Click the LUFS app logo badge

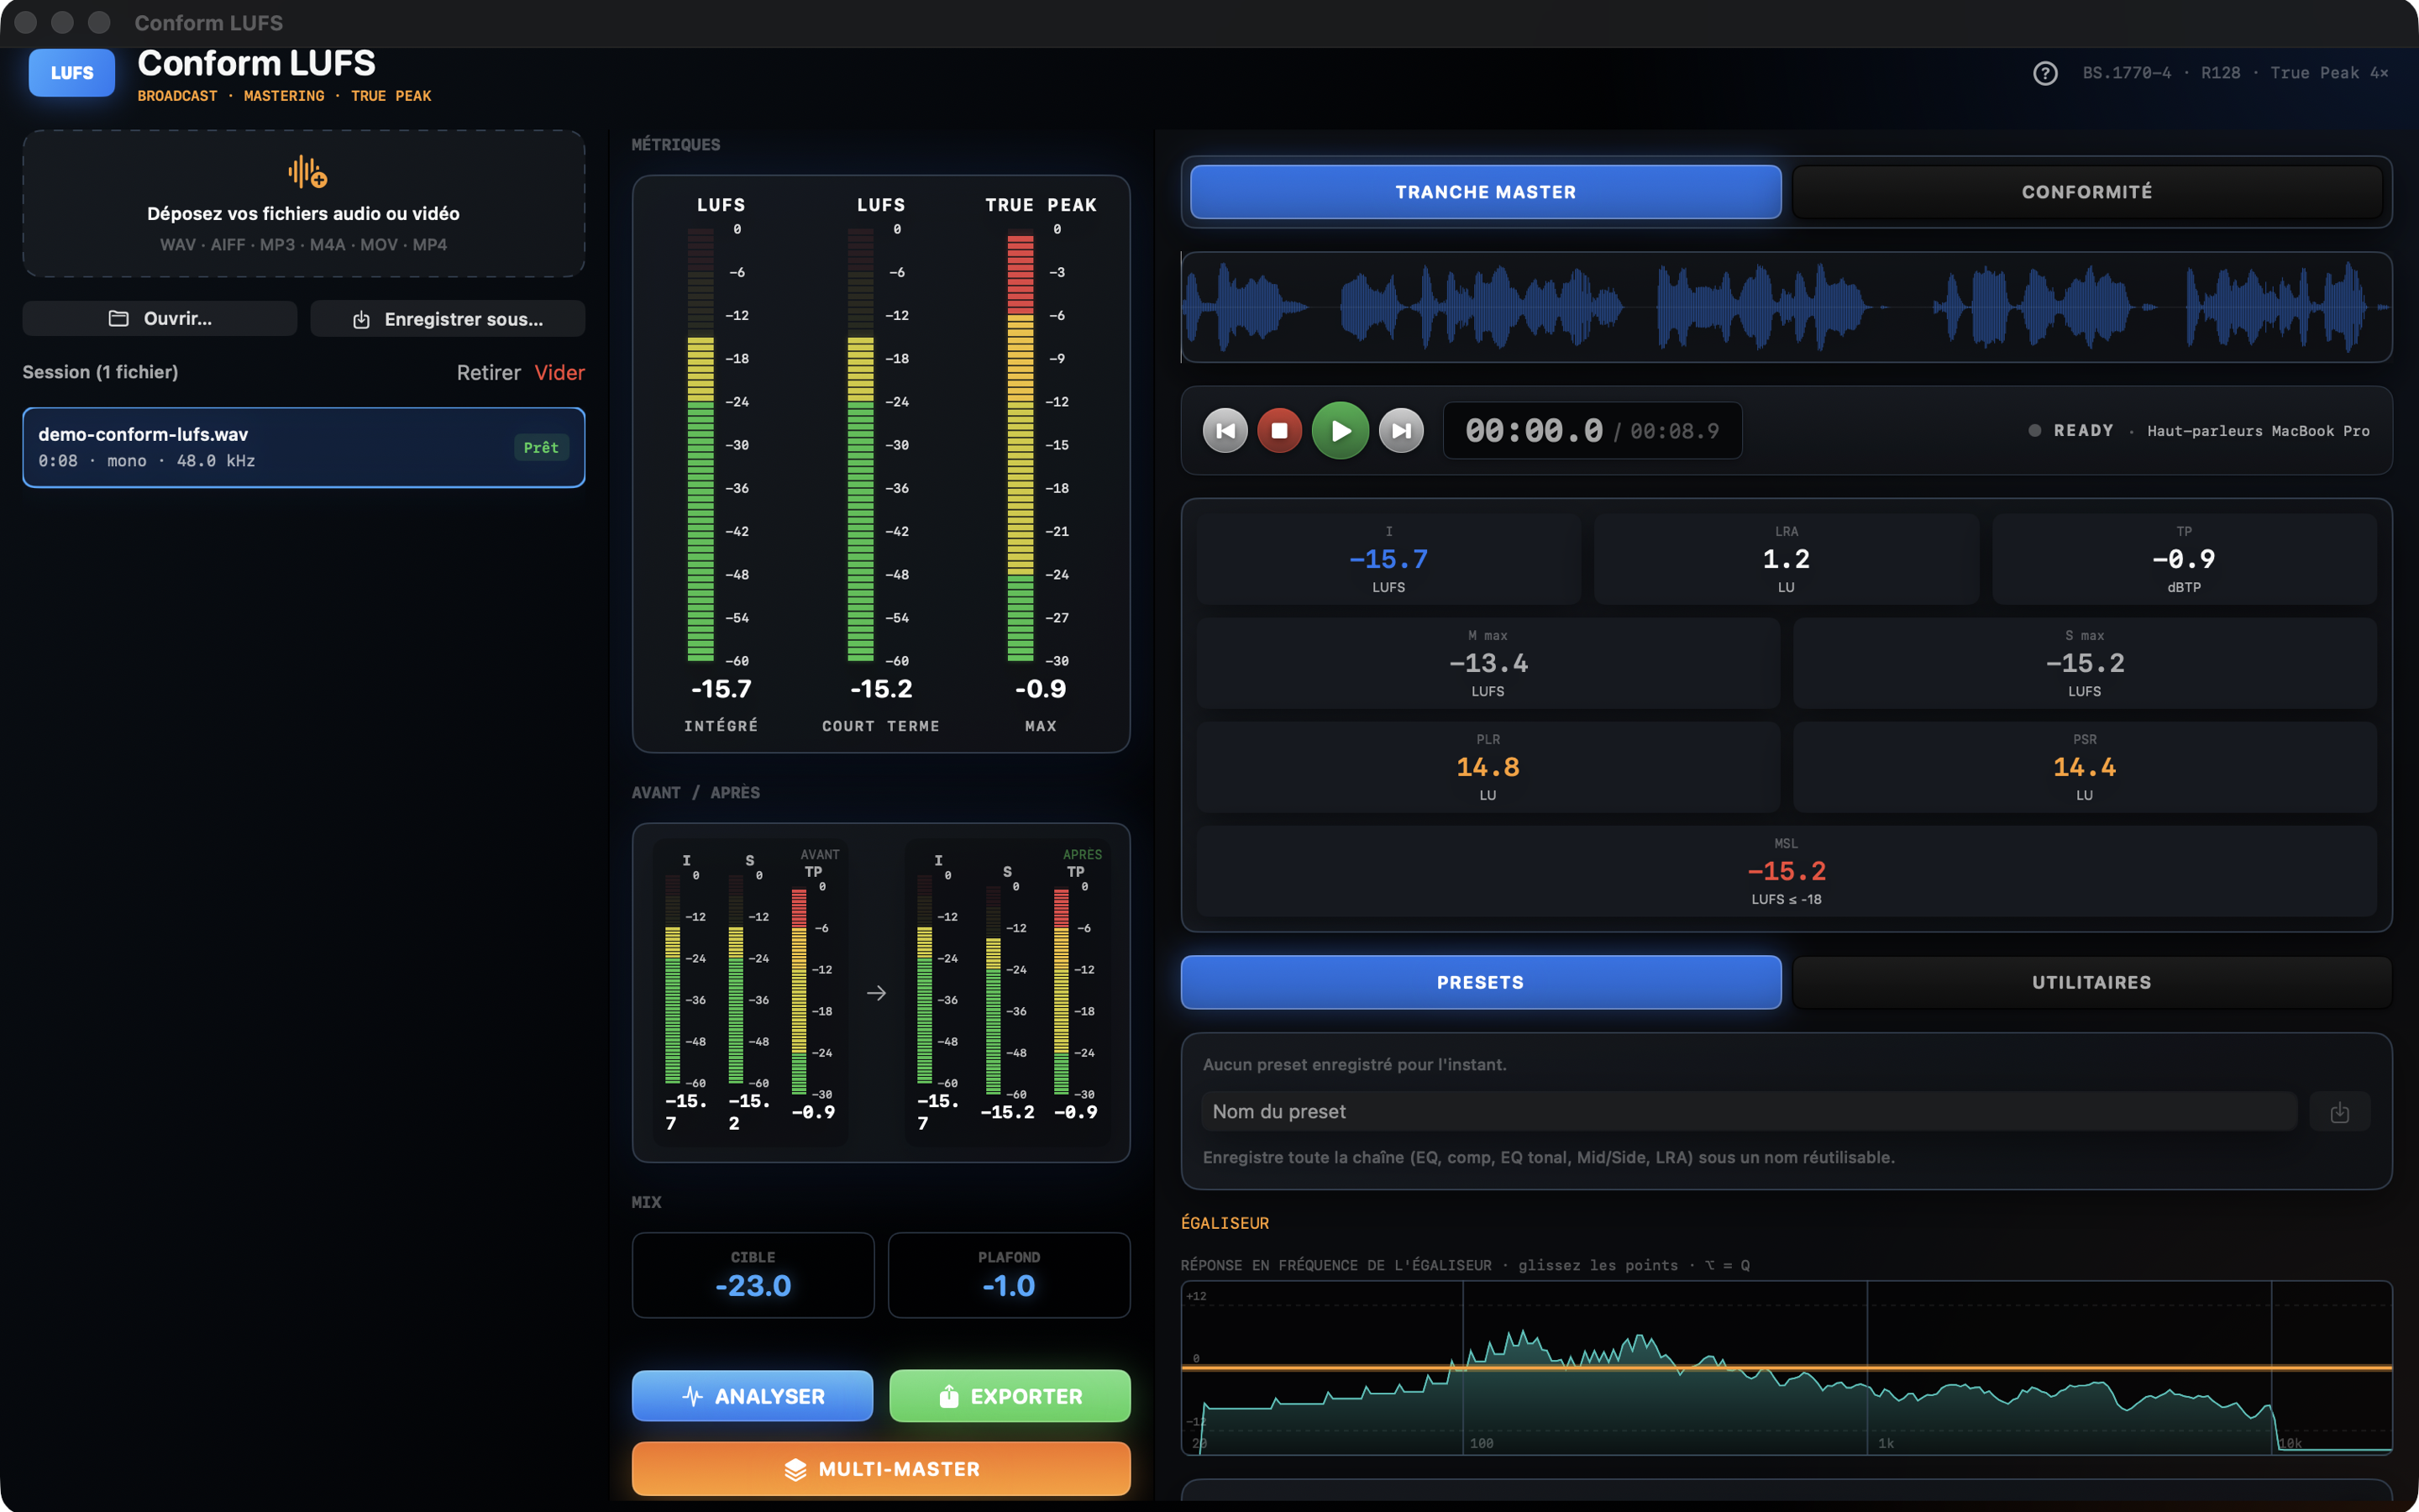tap(72, 73)
